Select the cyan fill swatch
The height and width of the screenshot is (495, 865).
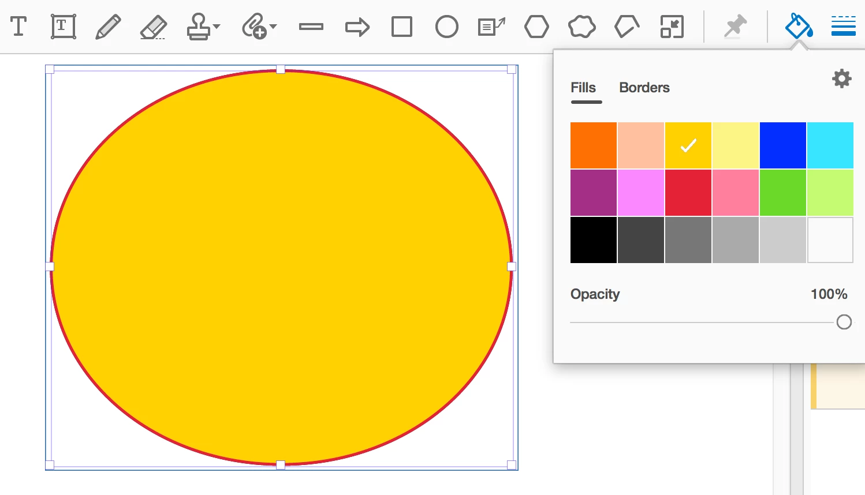(x=830, y=145)
